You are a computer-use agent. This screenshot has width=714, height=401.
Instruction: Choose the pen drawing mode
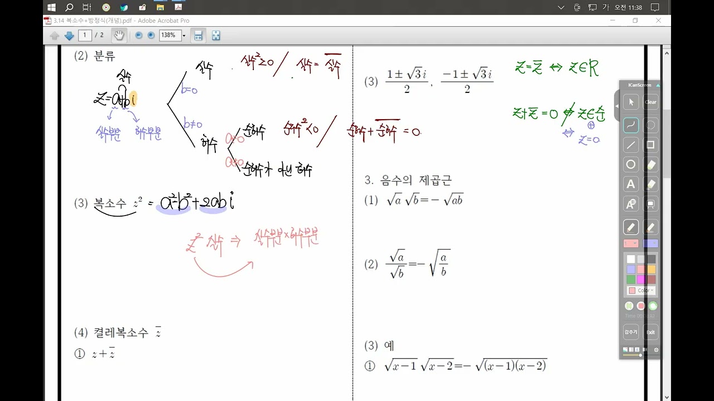[x=631, y=227]
